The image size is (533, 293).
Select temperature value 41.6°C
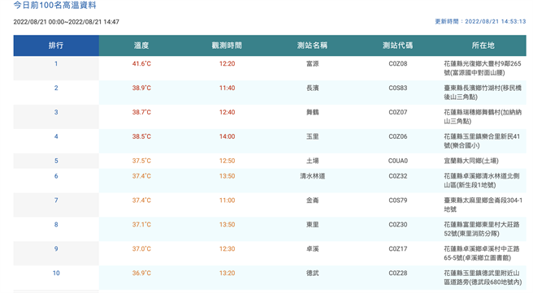141,64
